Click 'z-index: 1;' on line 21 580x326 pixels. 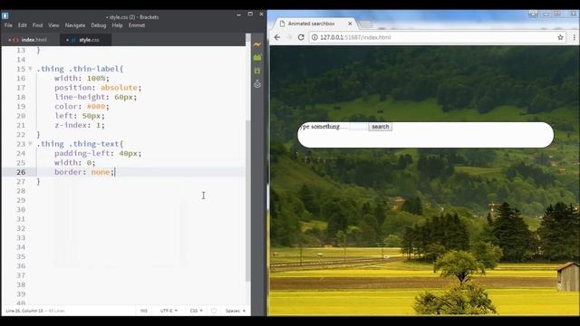[x=80, y=125]
